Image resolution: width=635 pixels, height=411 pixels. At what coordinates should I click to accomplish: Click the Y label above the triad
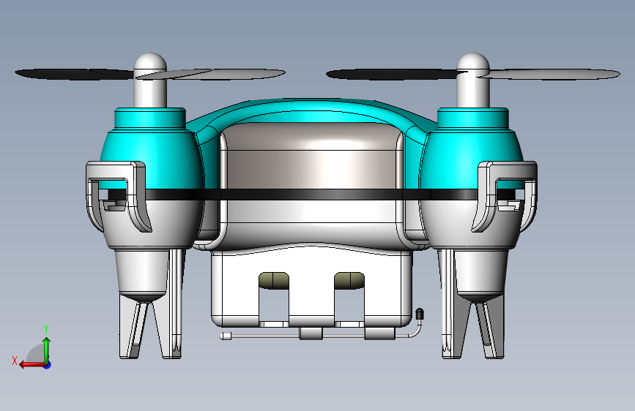point(46,328)
